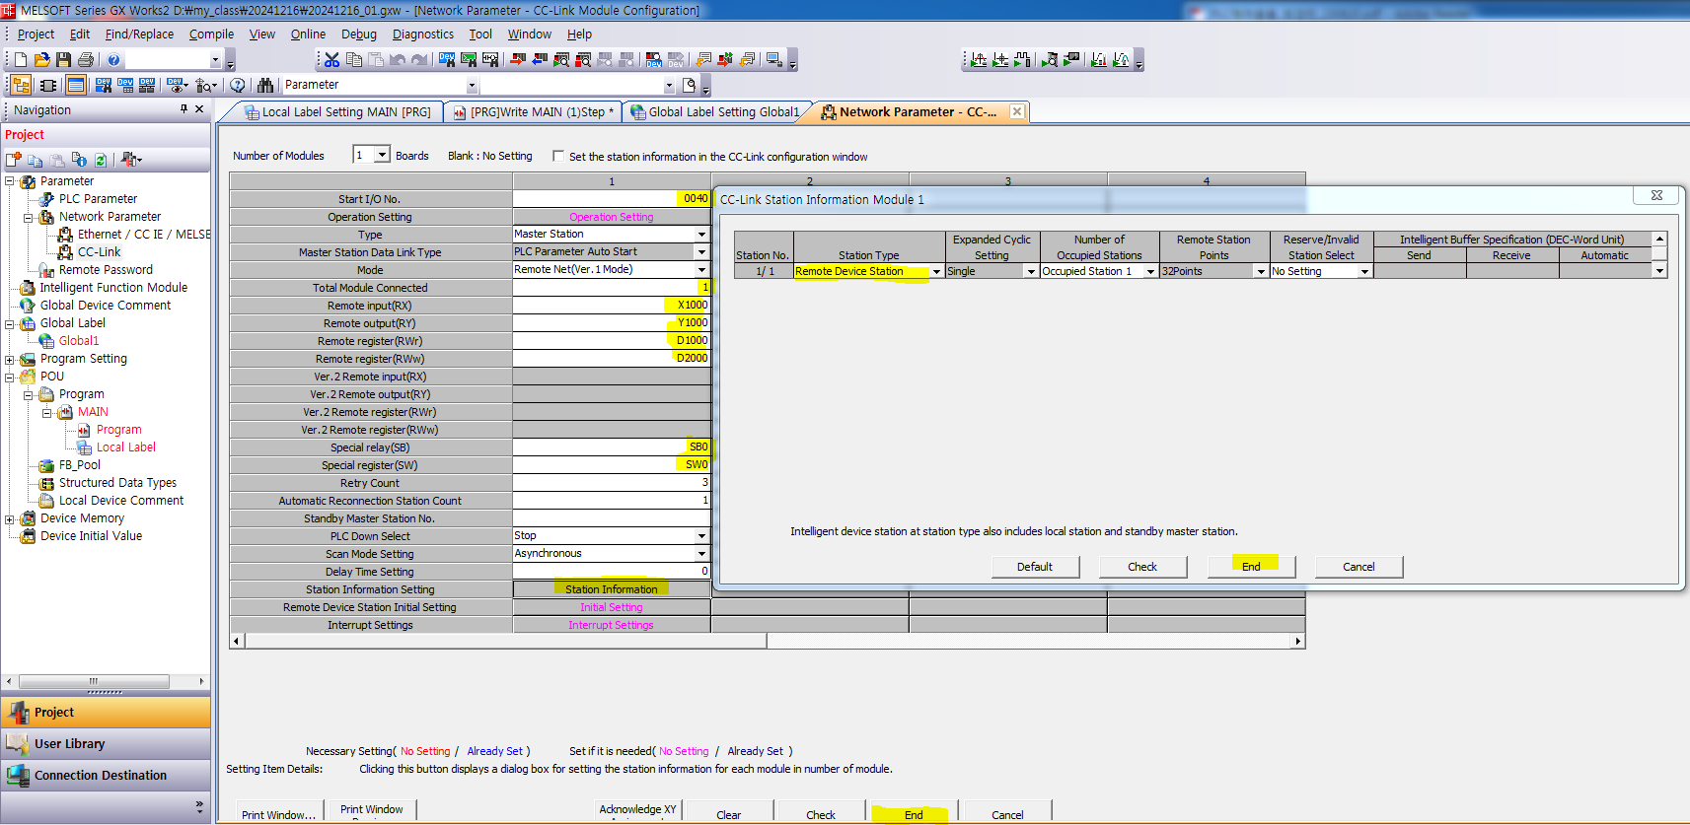Click the Print icon in toolbar
The image size is (1690, 825).
86,60
